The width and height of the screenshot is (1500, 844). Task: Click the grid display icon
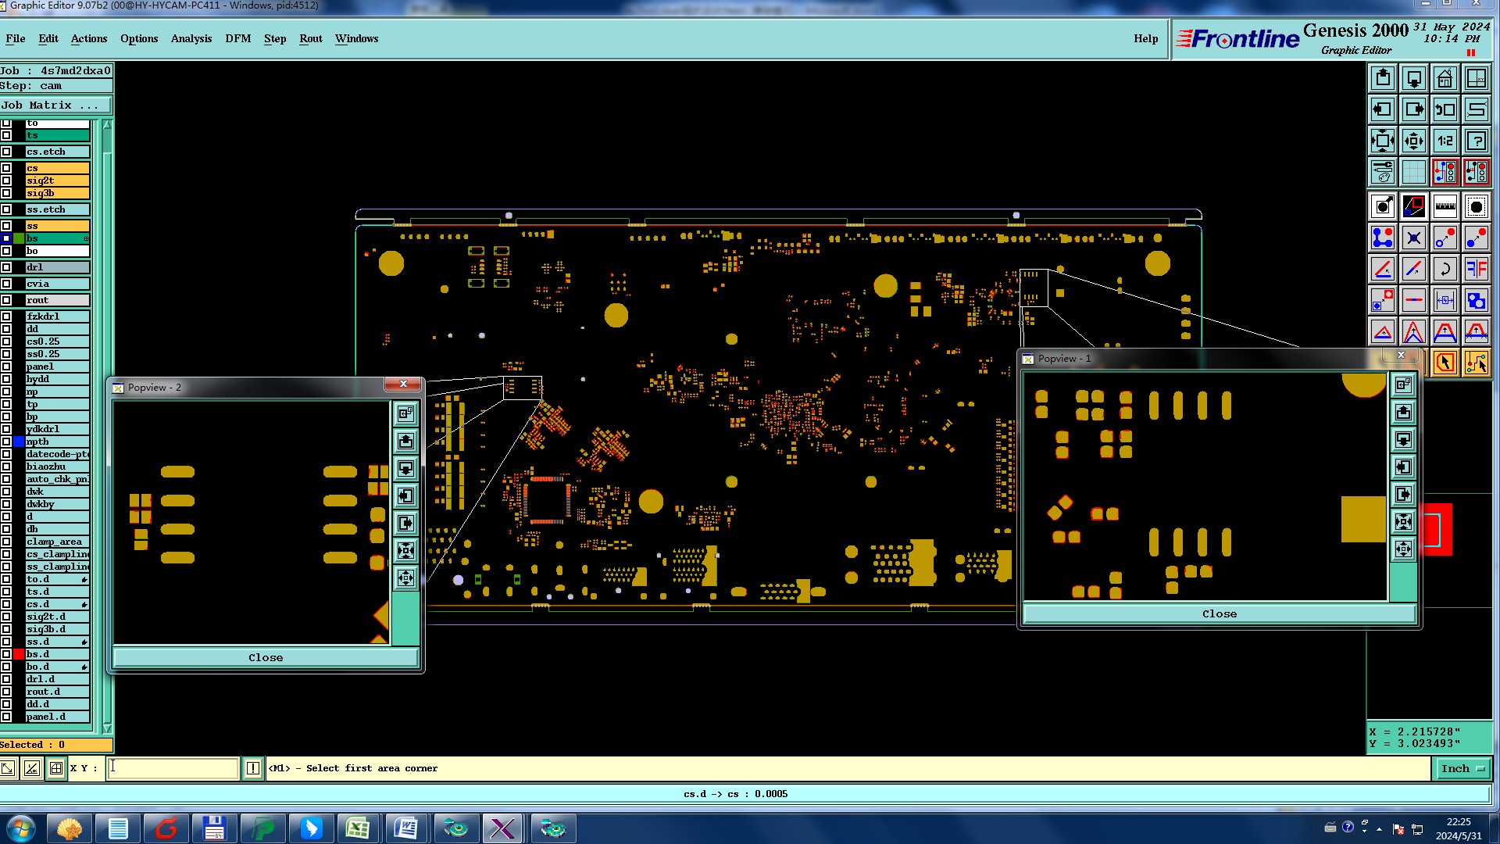[x=1413, y=171]
